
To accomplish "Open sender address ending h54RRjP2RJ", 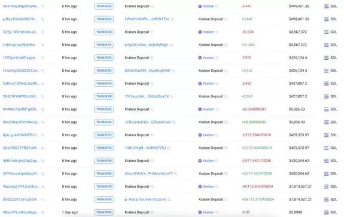I will pyautogui.click(x=145, y=148).
